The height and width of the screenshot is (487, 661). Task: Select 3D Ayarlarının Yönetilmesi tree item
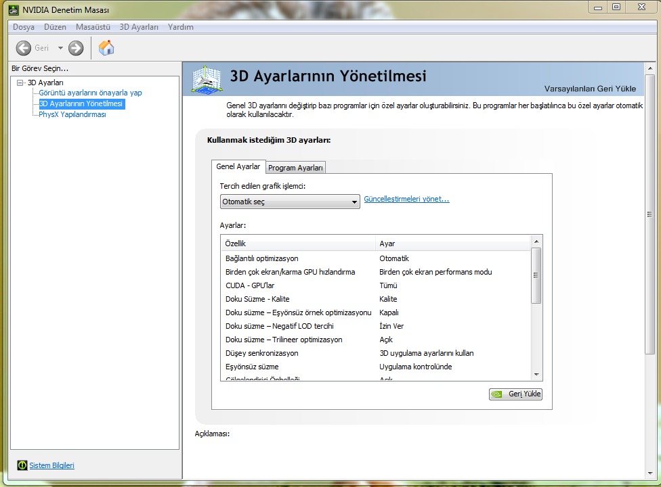coord(81,103)
